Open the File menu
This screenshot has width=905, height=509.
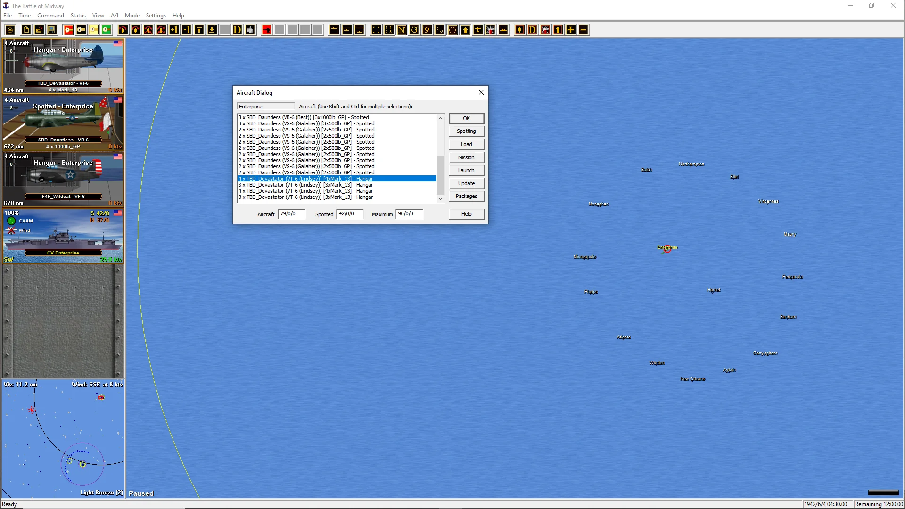click(8, 16)
